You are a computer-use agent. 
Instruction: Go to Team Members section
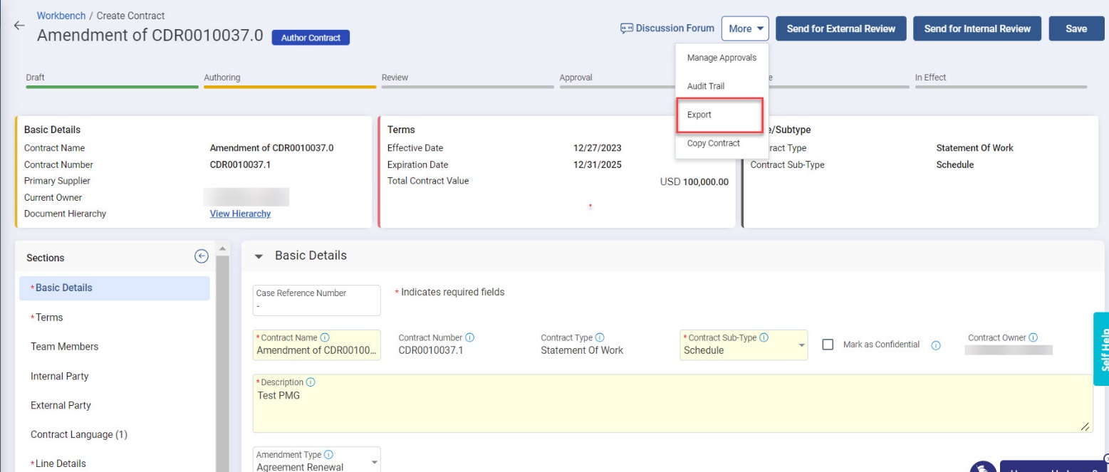click(64, 347)
